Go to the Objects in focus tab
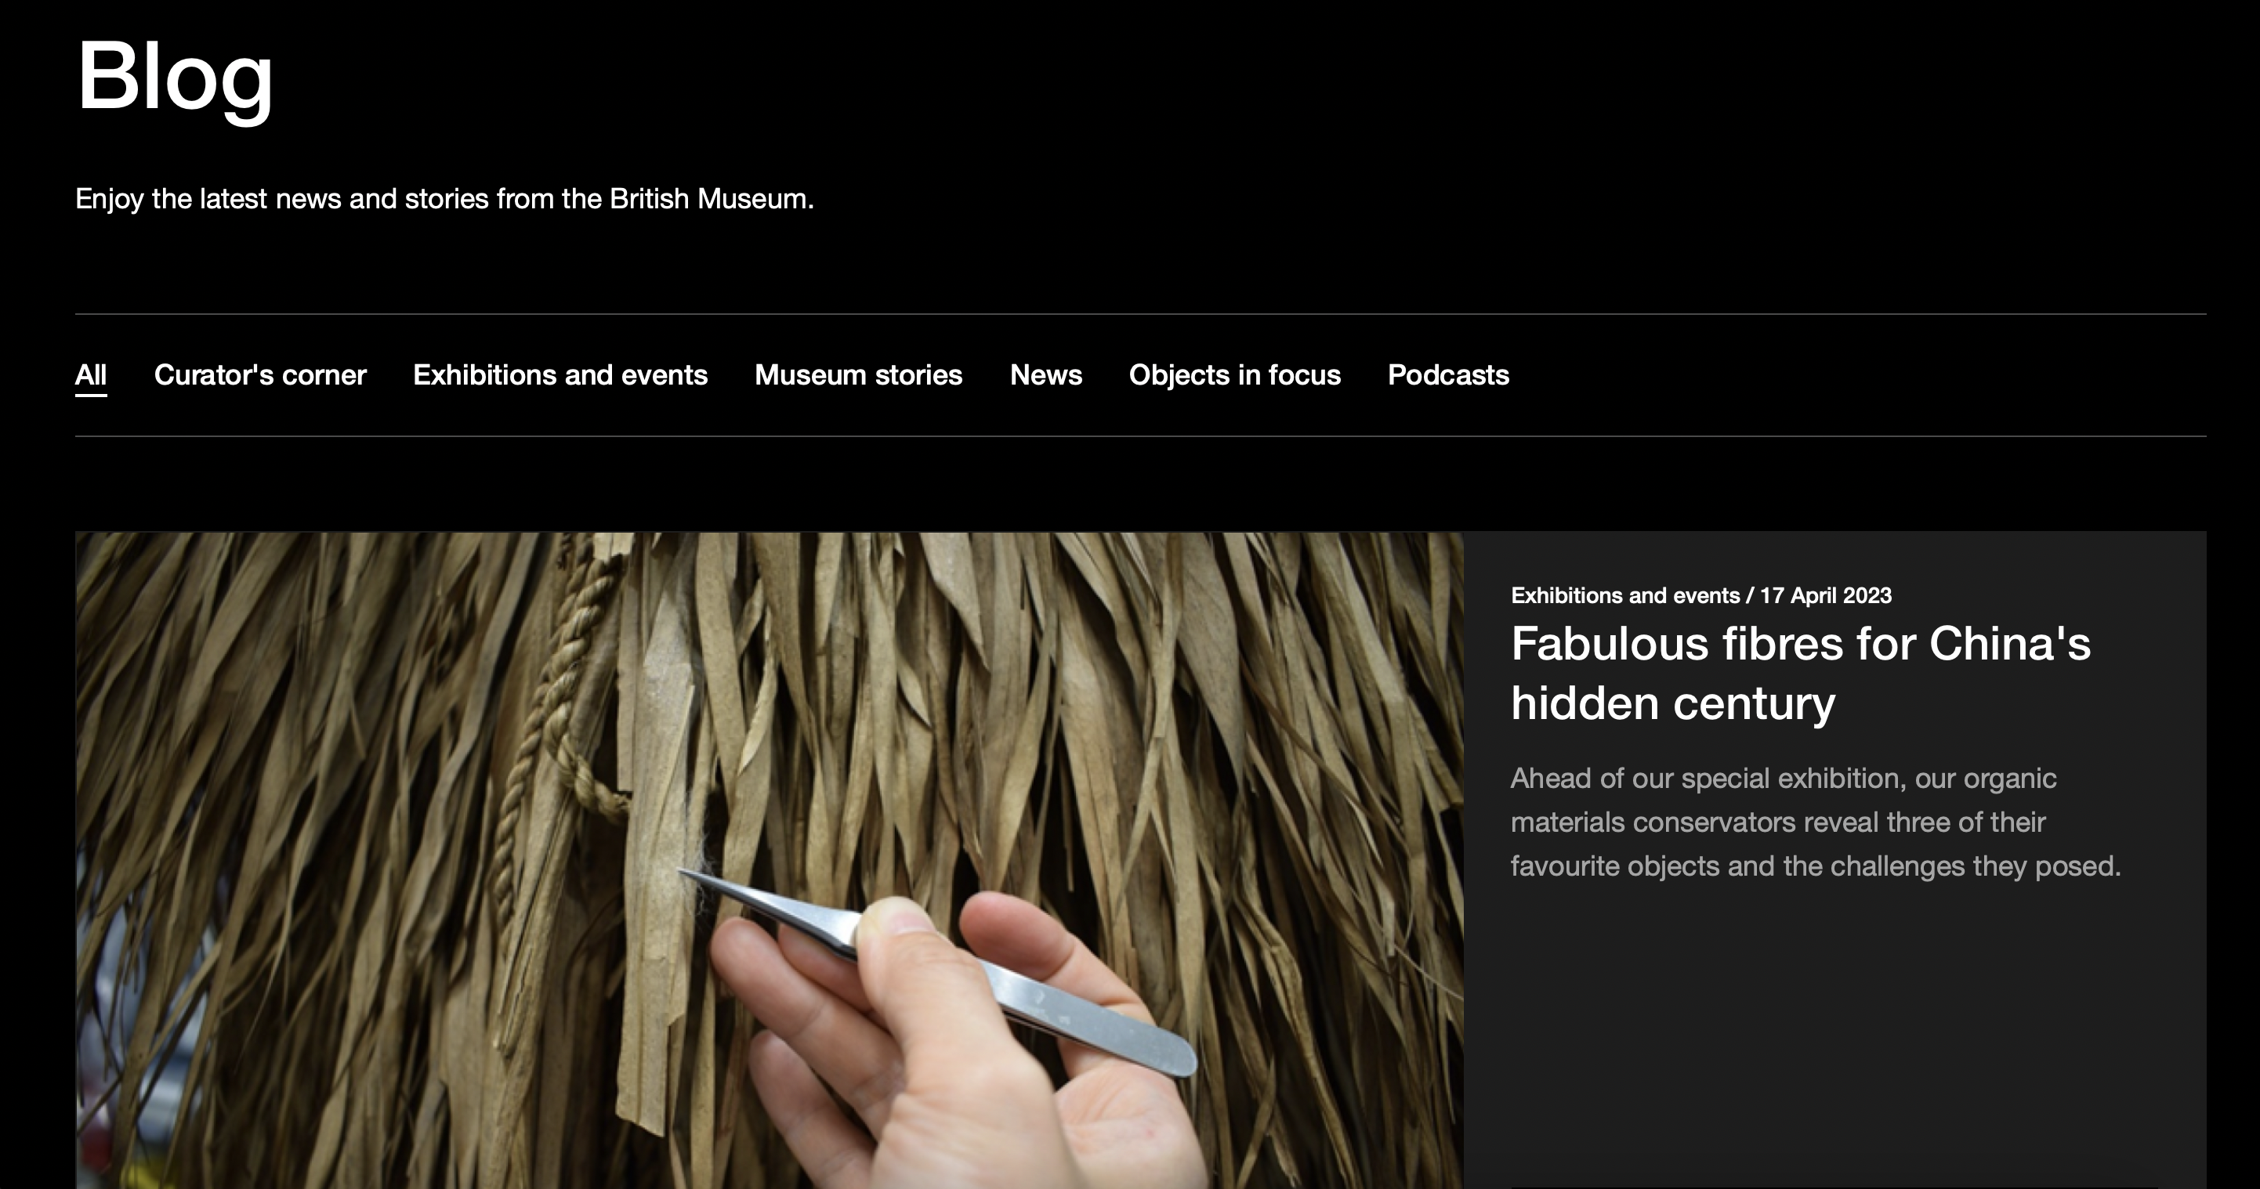The image size is (2260, 1189). pyautogui.click(x=1234, y=375)
